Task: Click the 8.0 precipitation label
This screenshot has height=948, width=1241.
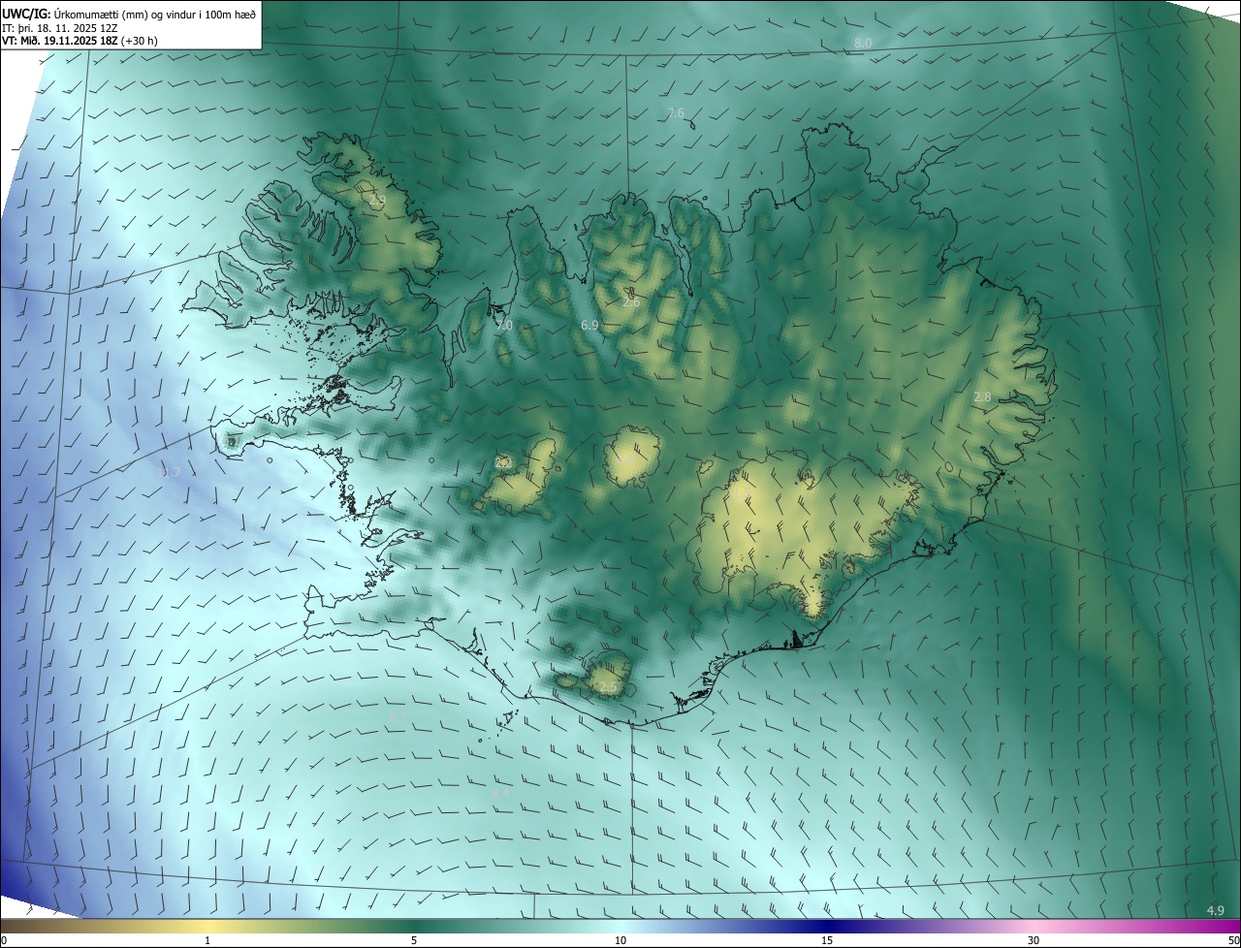Action: [863, 44]
